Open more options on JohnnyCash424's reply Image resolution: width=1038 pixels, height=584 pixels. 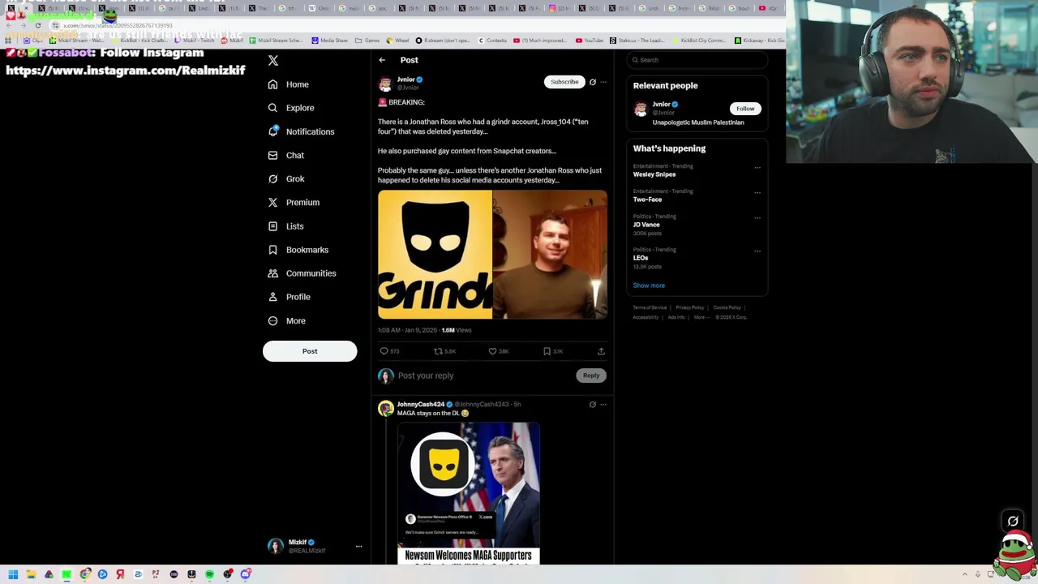click(x=603, y=404)
